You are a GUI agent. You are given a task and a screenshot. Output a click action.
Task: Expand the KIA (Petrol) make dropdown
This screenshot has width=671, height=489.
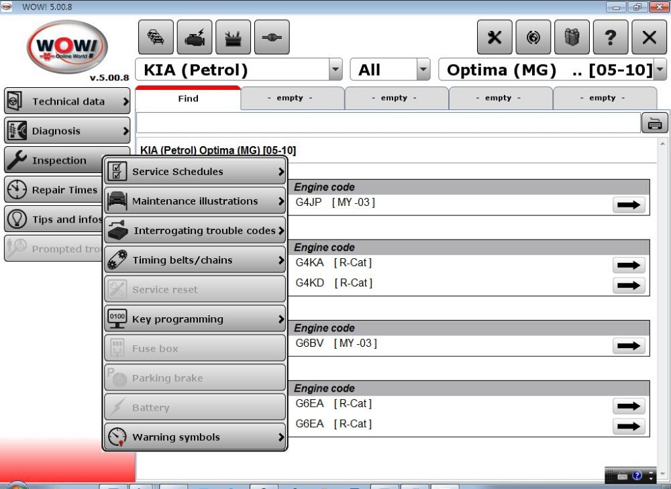[x=335, y=70]
